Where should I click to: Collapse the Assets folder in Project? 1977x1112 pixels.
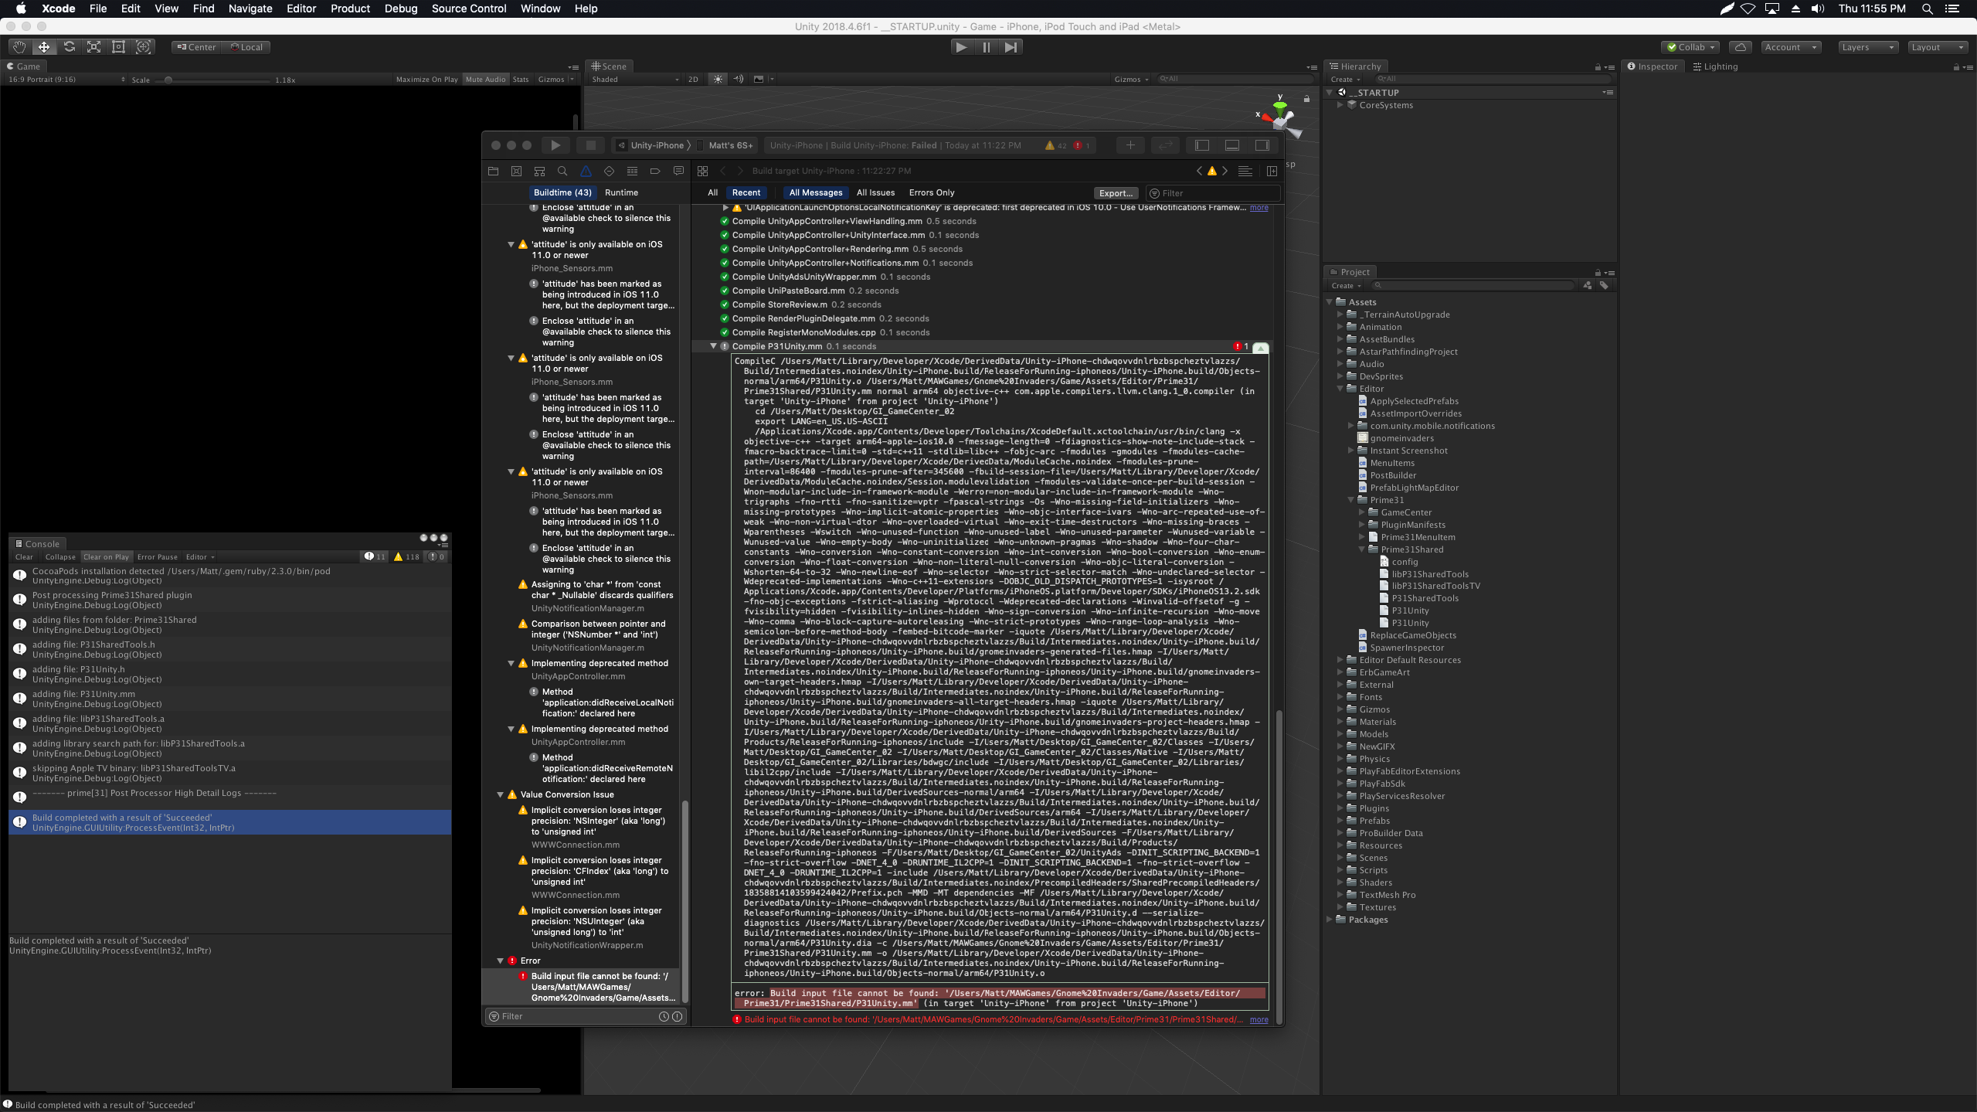1330,302
